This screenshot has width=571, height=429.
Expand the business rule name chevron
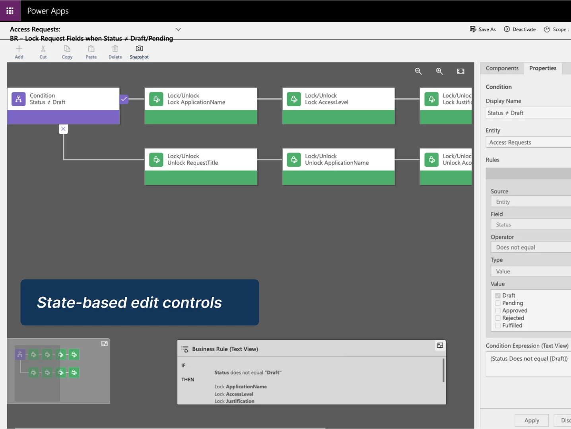pos(178,29)
